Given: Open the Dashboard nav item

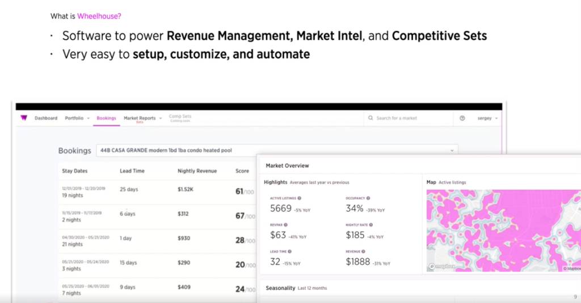Looking at the screenshot, I should 46,118.
